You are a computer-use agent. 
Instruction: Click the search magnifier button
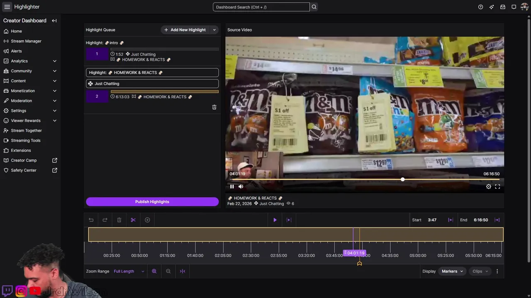[x=314, y=7]
